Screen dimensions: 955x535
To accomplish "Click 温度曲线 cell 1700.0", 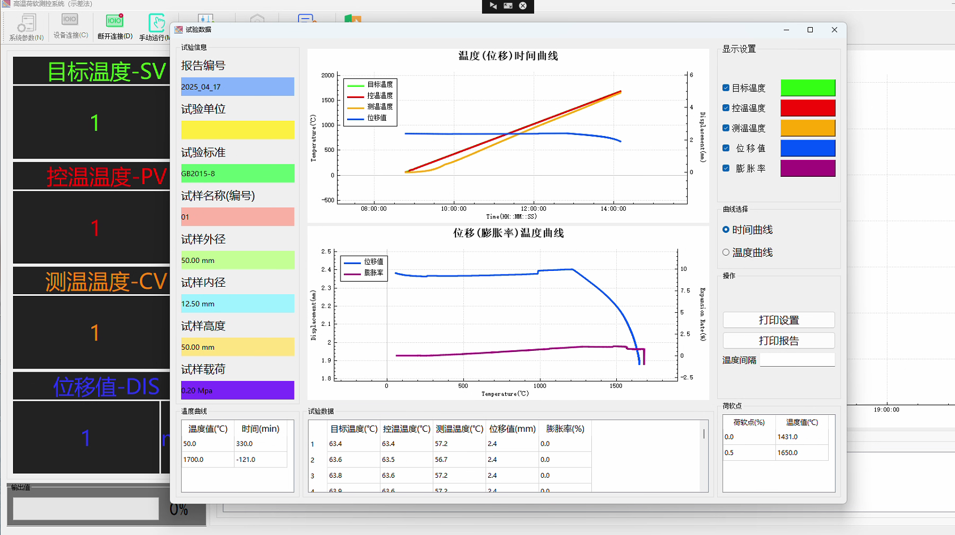I will pos(208,460).
